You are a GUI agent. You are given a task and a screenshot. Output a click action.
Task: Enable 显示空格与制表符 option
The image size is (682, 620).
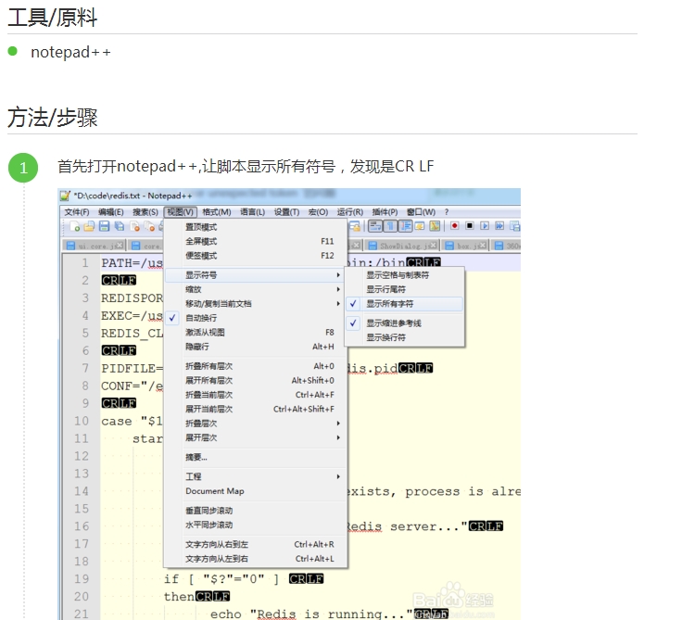(x=405, y=275)
